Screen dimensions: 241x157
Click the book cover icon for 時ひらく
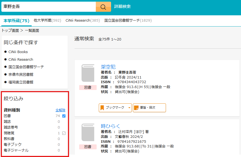88,133
